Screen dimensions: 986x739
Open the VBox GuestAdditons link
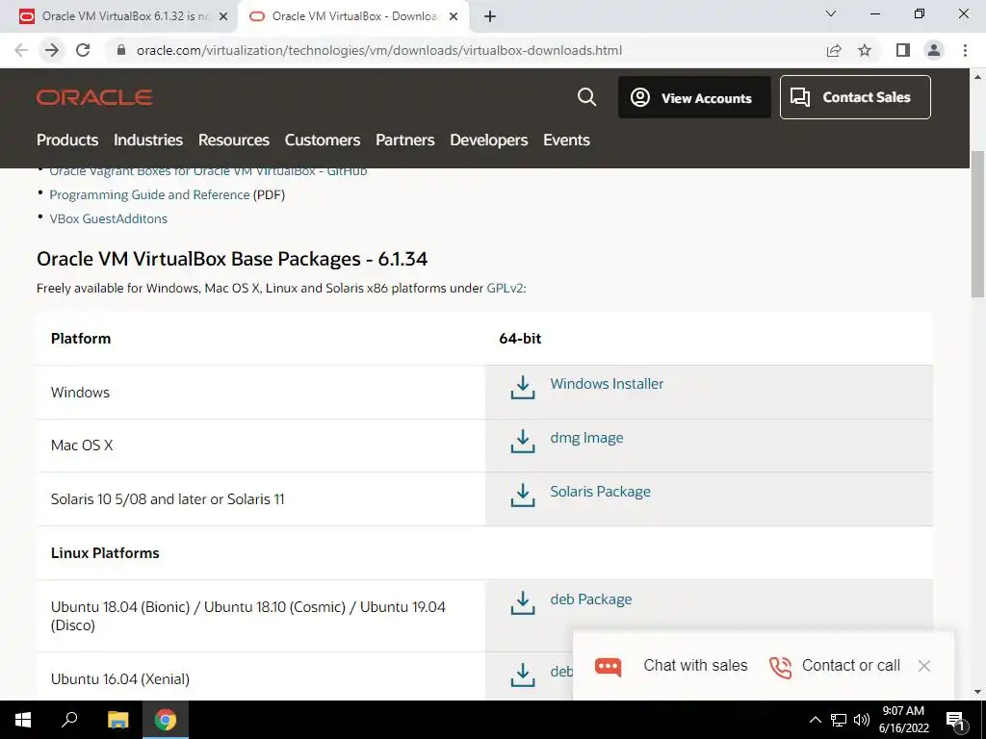[109, 218]
